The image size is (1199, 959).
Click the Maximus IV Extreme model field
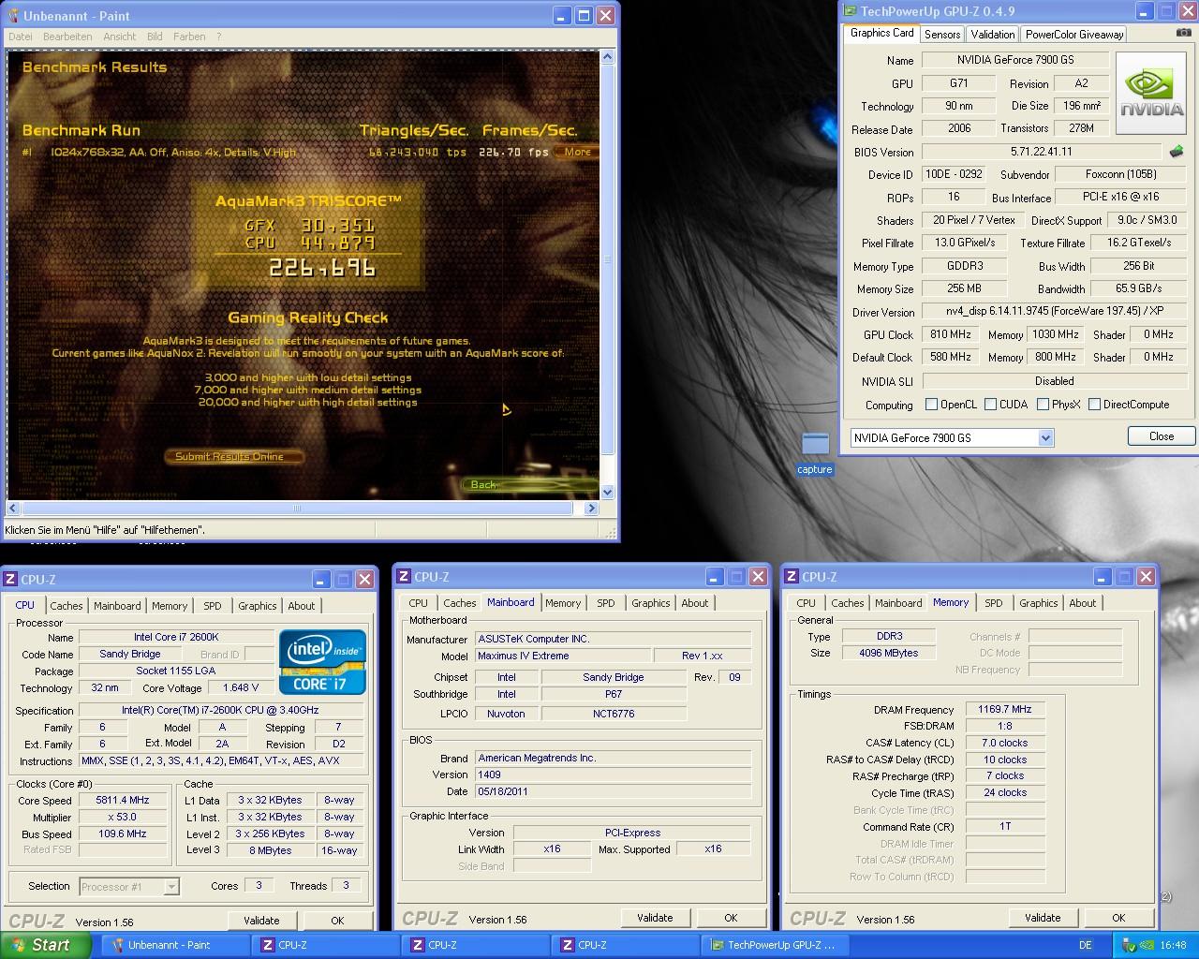562,656
